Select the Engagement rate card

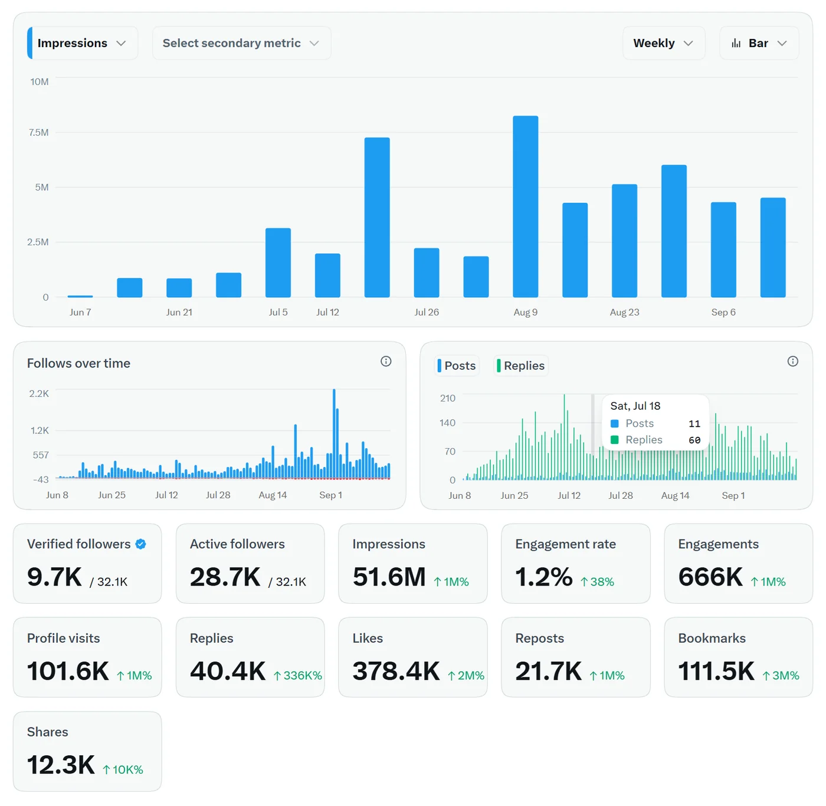(576, 564)
